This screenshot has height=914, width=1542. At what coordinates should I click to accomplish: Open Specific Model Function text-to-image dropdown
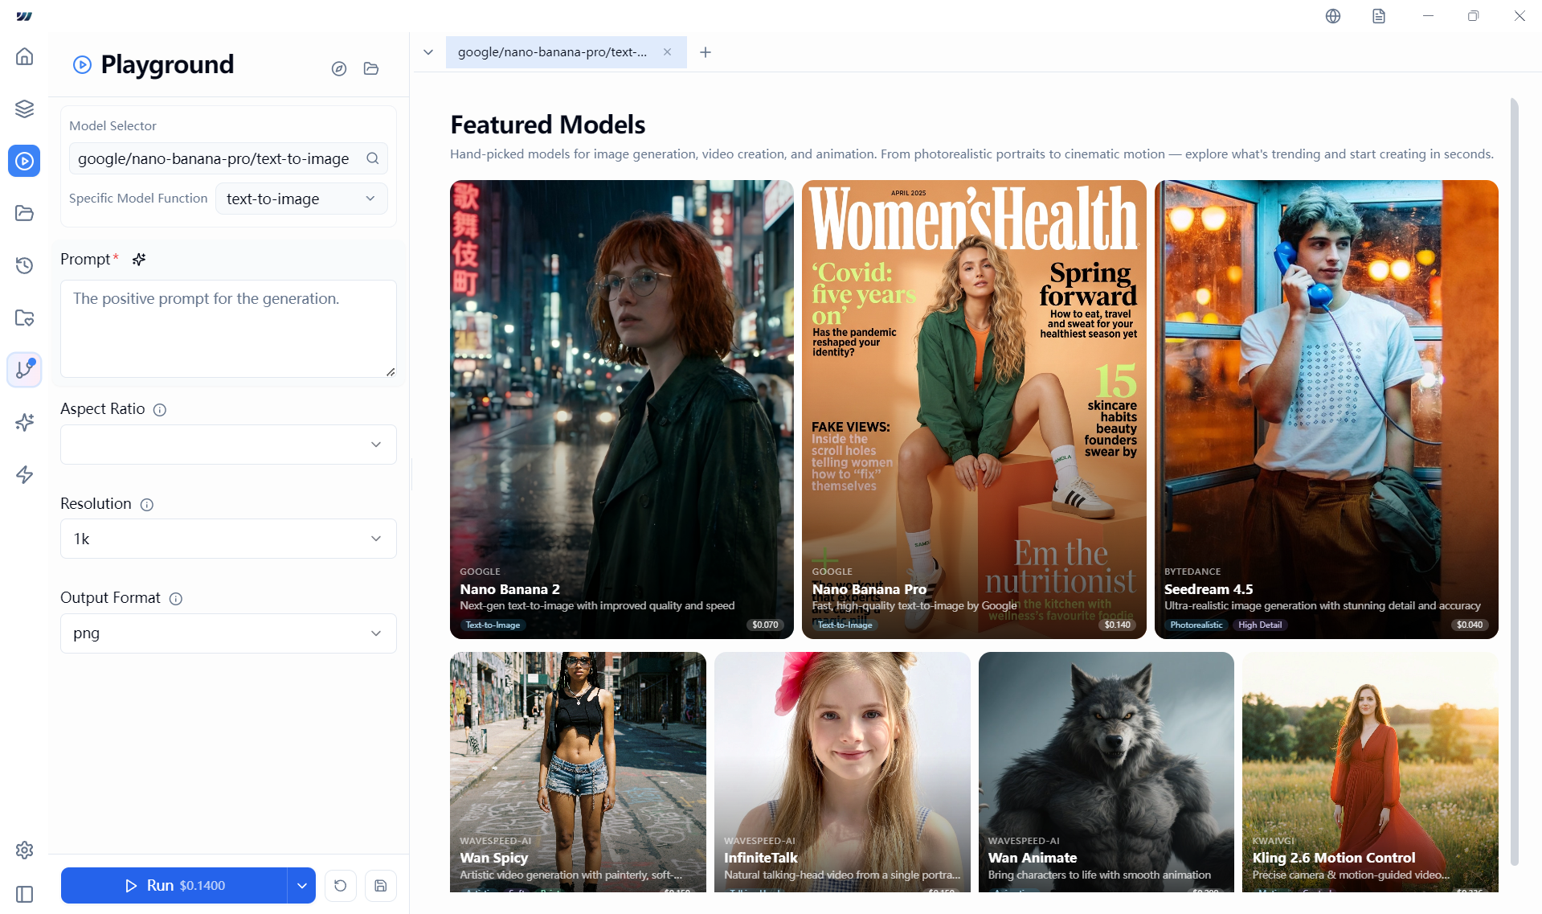(301, 199)
